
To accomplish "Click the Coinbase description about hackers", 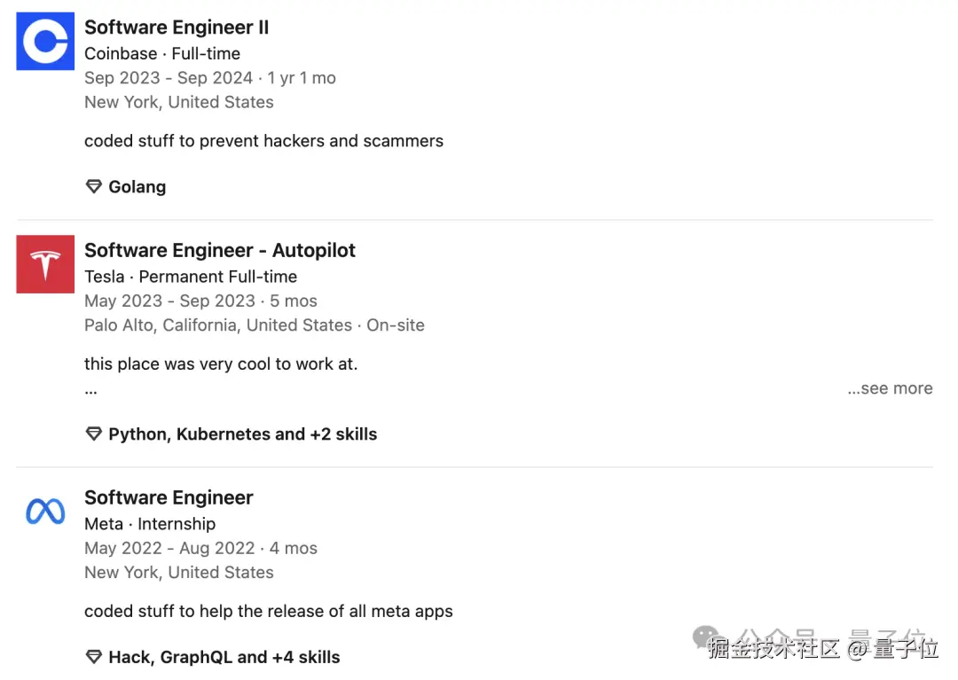I will (x=263, y=141).
